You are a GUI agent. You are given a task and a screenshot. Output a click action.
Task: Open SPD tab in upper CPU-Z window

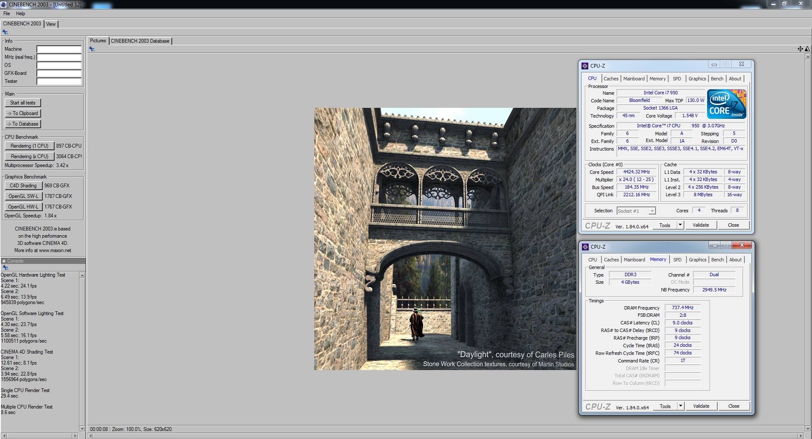pos(677,79)
